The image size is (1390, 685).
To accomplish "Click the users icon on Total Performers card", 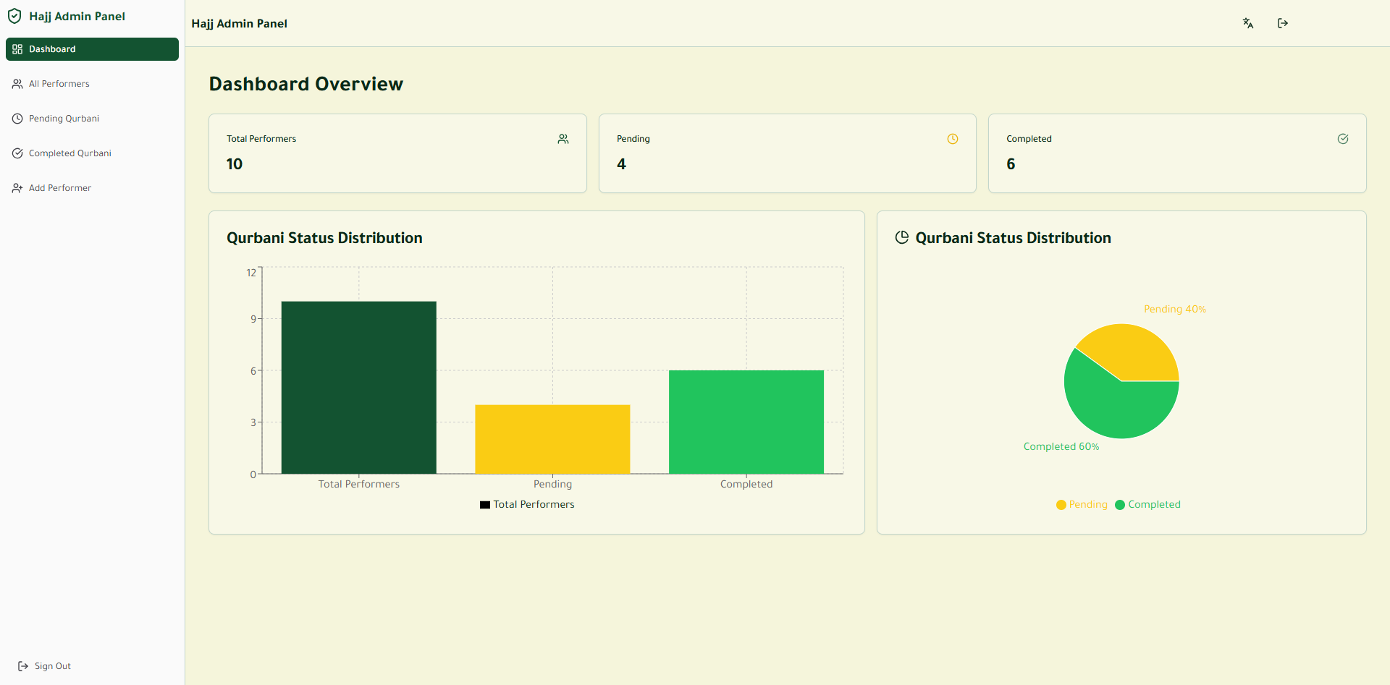I will [x=563, y=138].
